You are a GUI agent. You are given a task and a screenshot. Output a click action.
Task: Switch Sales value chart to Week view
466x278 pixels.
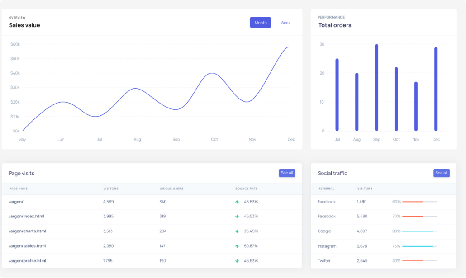click(x=285, y=23)
